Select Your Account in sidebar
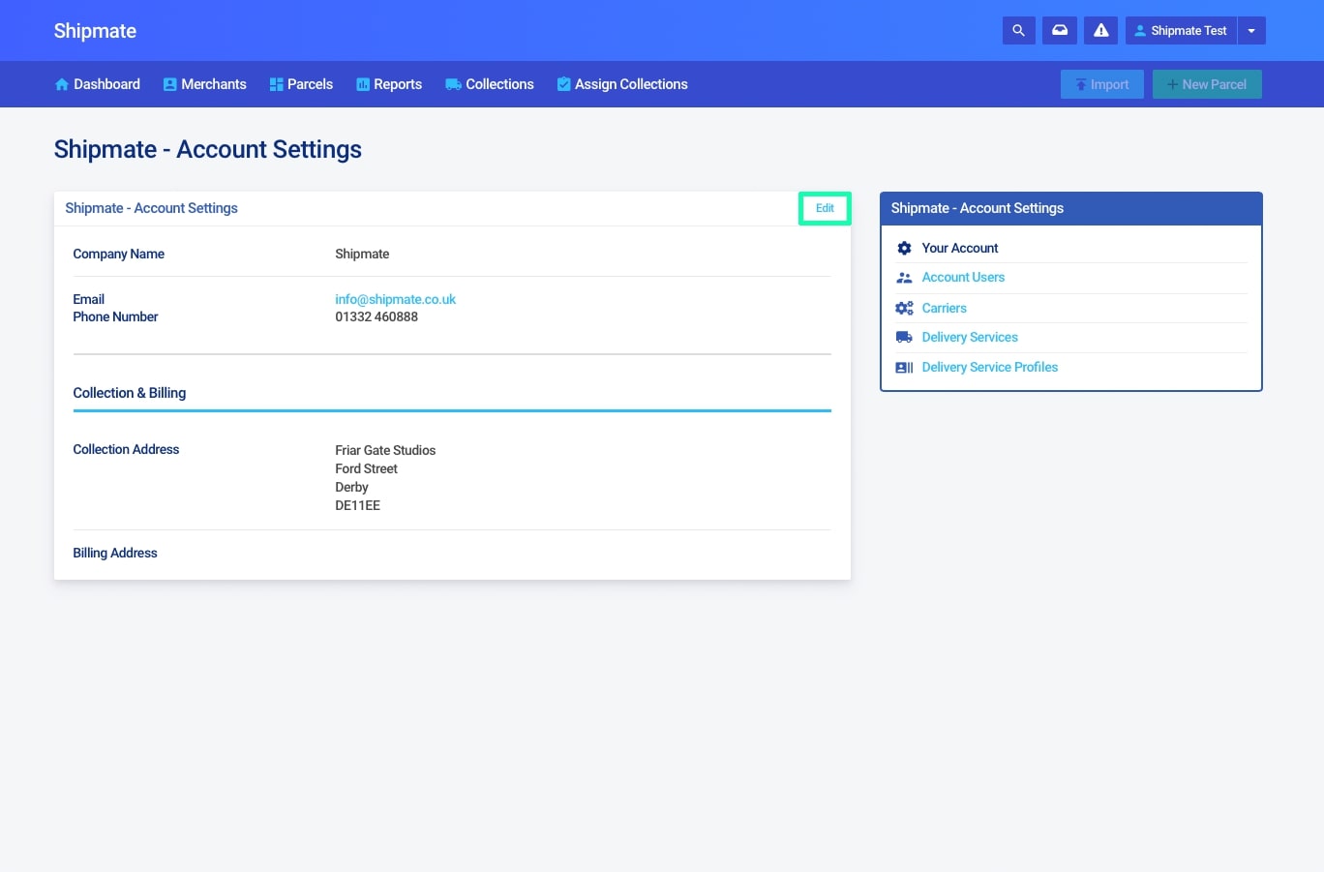The width and height of the screenshot is (1324, 872). (x=960, y=248)
